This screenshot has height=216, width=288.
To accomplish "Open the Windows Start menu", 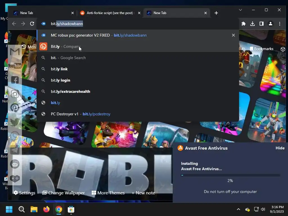I will [9, 209].
